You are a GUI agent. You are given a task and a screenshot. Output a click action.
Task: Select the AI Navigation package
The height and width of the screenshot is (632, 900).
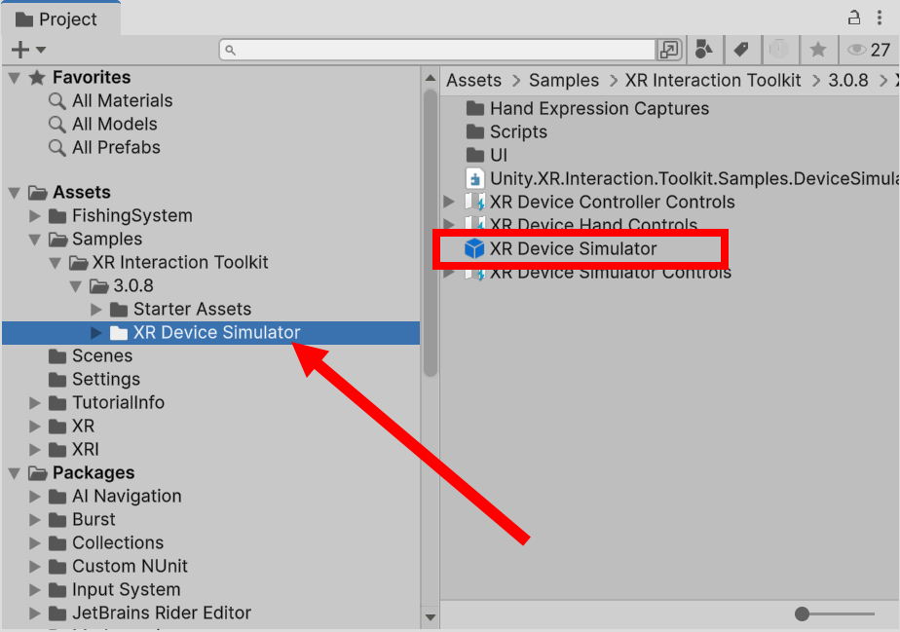click(115, 497)
